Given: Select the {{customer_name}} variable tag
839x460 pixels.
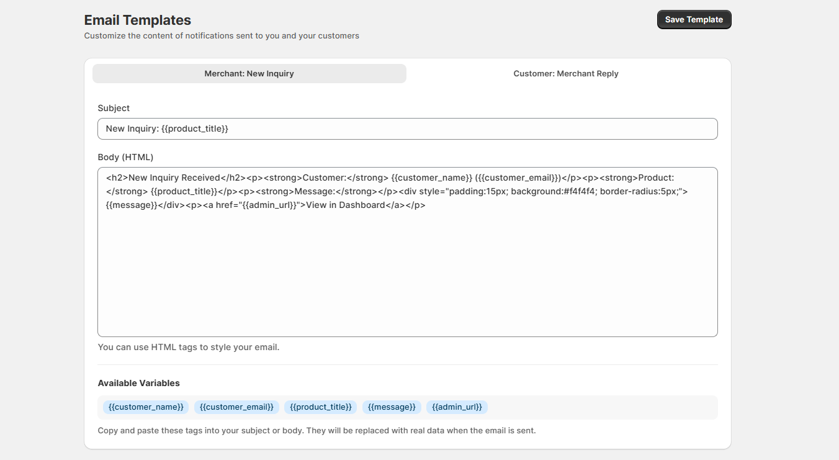Looking at the screenshot, I should (146, 407).
